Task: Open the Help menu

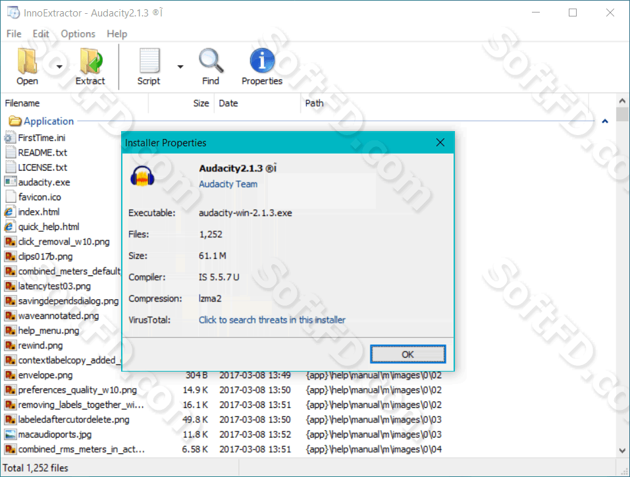Action: [x=117, y=34]
